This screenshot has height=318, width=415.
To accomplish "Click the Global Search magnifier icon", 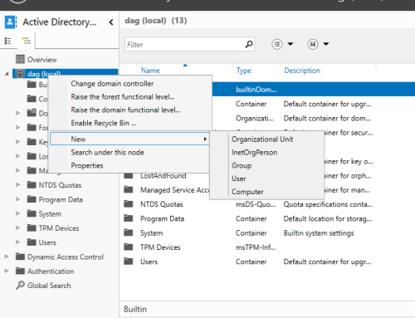I will pos(20,285).
